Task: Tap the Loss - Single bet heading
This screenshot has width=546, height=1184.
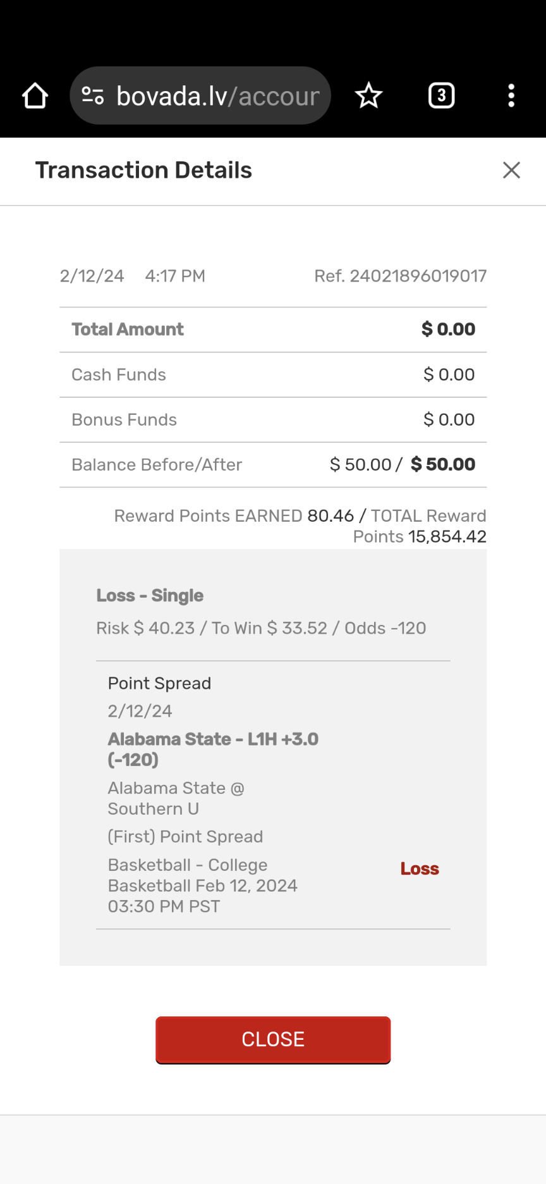Action: pyautogui.click(x=150, y=596)
